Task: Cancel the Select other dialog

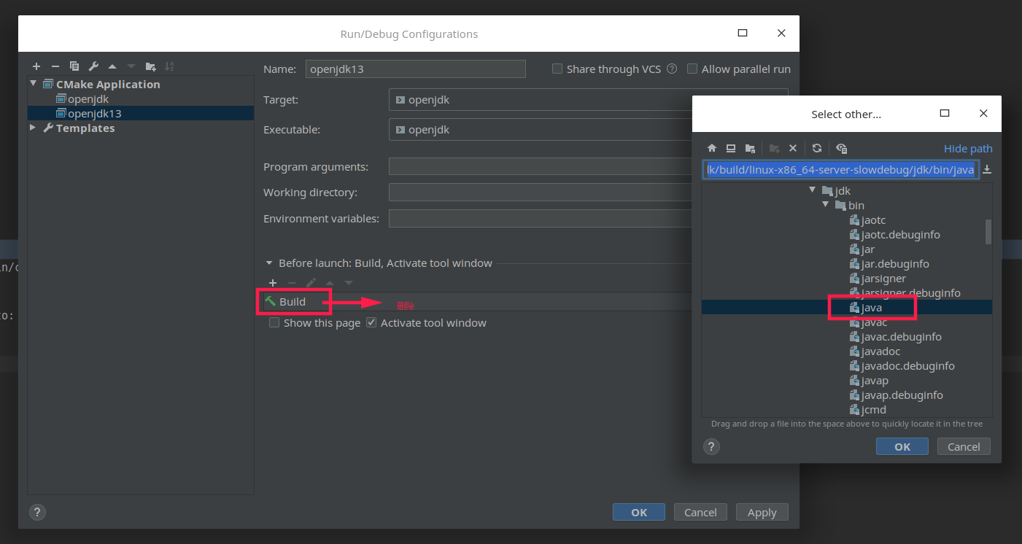Action: pyautogui.click(x=964, y=446)
